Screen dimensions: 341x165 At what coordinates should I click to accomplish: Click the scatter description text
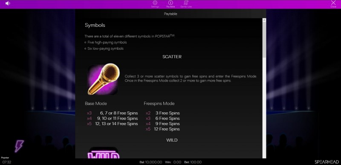pyautogui.click(x=191, y=78)
